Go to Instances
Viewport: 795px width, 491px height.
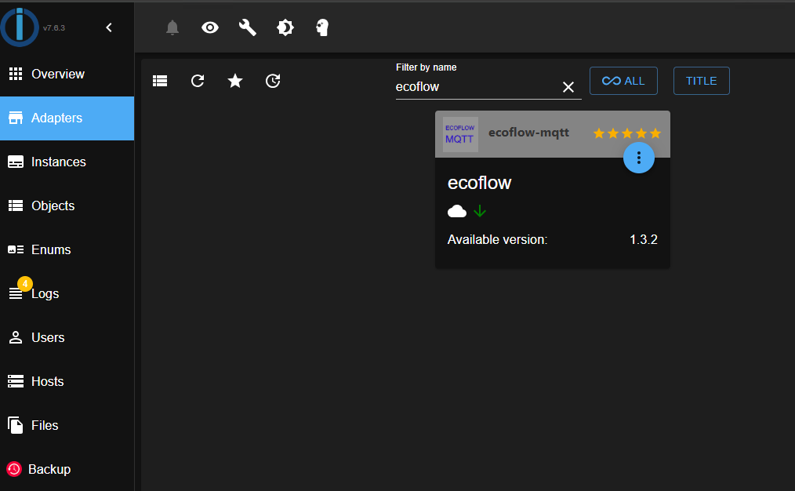pyautogui.click(x=67, y=162)
